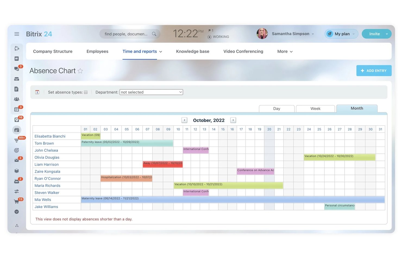This screenshot has height=268, width=402.
Task: Click the flag icon near the clock
Action: point(210,30)
